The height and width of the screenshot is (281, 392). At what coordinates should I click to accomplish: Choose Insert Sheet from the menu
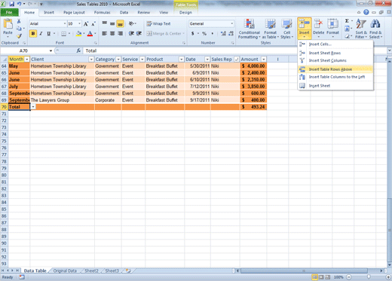[335, 86]
